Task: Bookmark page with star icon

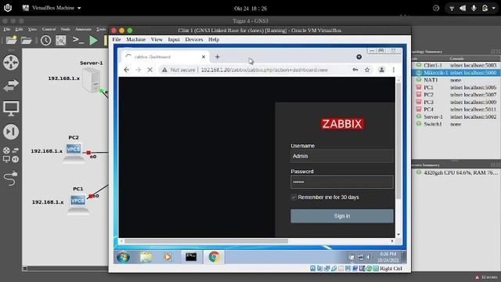Action: click(367, 70)
